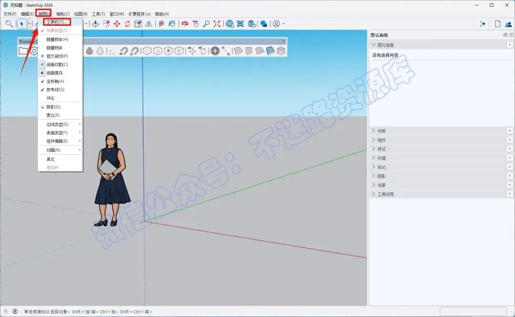515x317 pixels.
Task: Toggle 剖面填充 option
Action: [x=60, y=73]
